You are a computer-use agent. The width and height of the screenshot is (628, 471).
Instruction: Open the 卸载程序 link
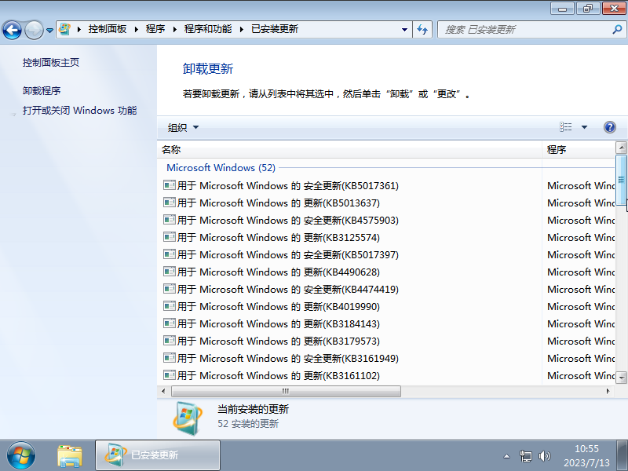[x=42, y=89]
